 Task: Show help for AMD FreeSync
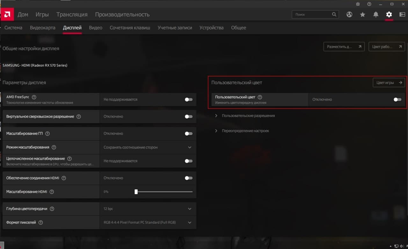coord(34,97)
